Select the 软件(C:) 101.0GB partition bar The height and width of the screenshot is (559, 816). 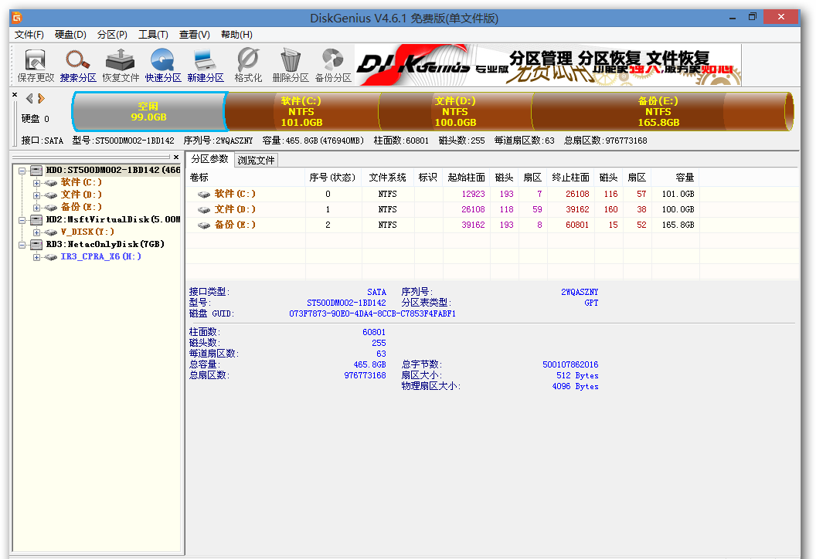(302, 111)
